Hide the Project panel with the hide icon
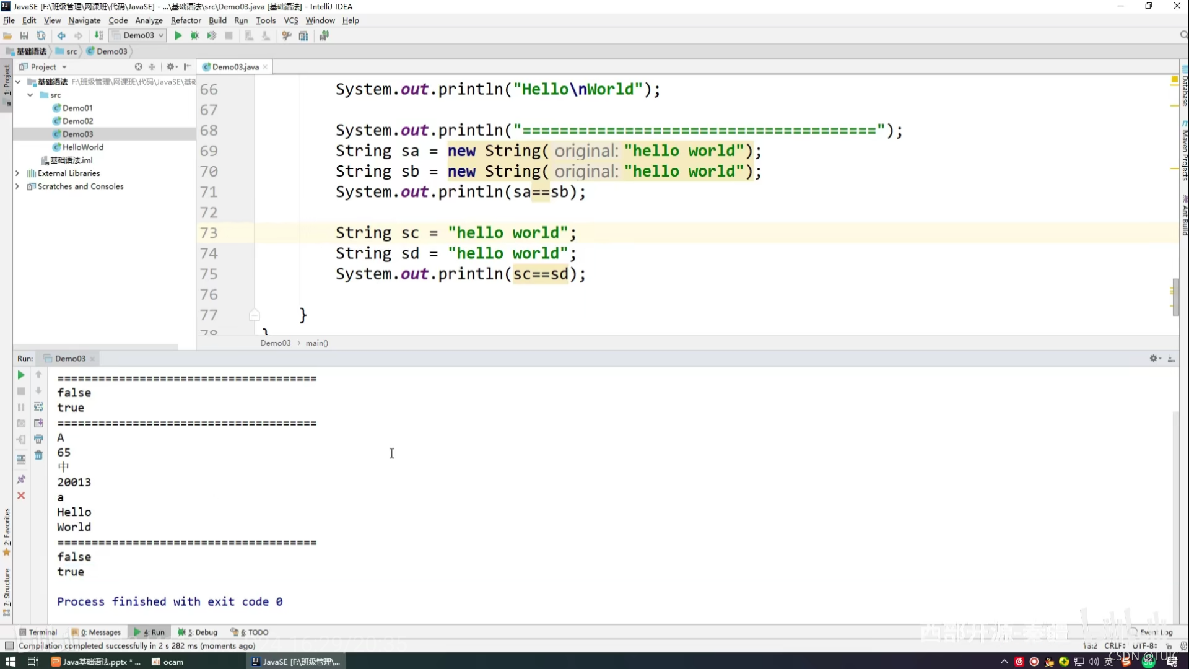Screen dimensions: 1189x669 coord(187,67)
